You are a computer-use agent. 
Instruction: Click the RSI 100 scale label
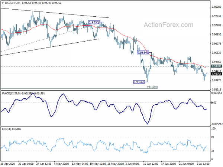213,128
